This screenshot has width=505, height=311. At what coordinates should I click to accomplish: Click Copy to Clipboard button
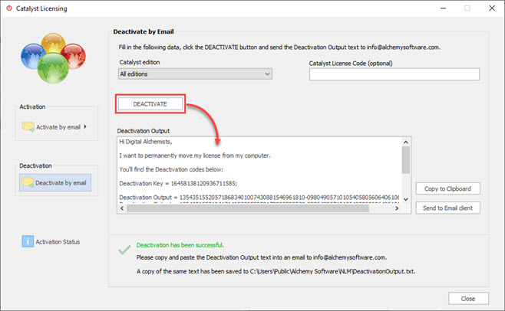[x=447, y=188]
